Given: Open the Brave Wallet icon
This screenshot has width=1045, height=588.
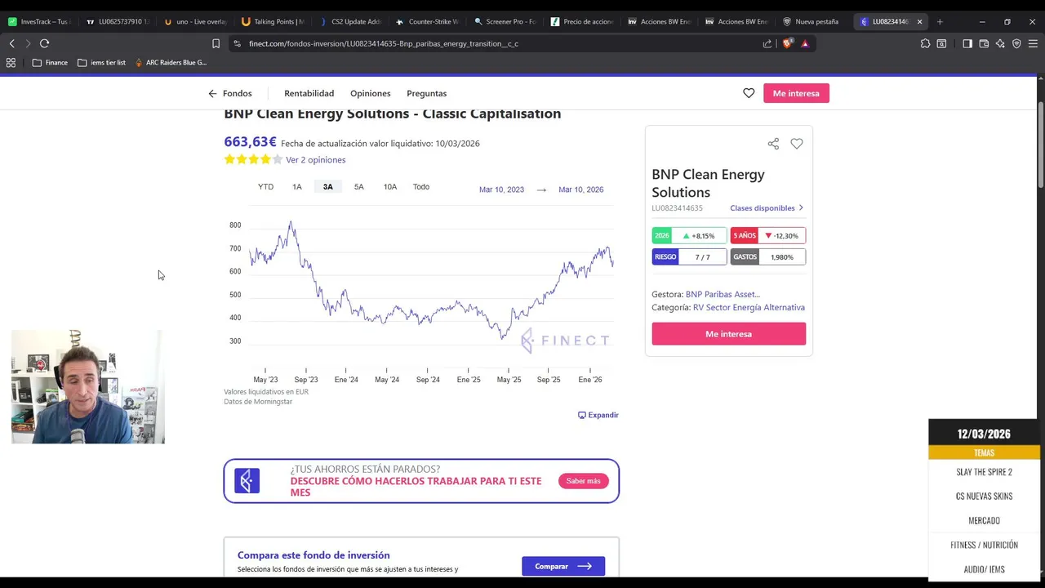Looking at the screenshot, I should 984,43.
